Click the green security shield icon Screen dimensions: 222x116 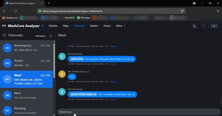(x=40, y=11)
